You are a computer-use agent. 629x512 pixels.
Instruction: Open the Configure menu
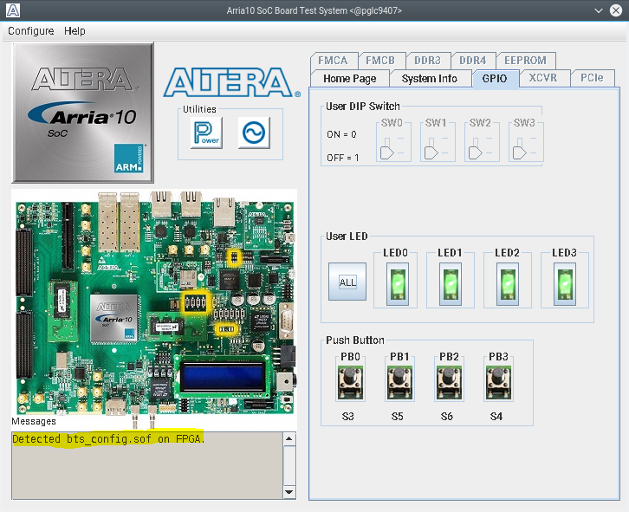click(31, 30)
